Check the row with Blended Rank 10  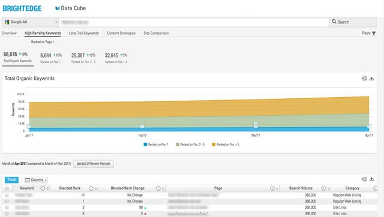pyautogui.click(x=7, y=195)
